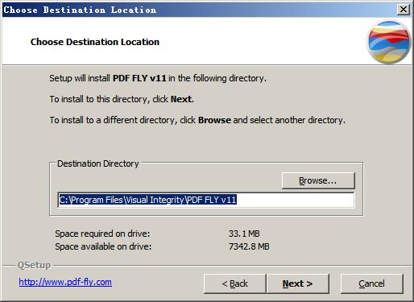Cancel the PDF FLY setup

(x=372, y=283)
